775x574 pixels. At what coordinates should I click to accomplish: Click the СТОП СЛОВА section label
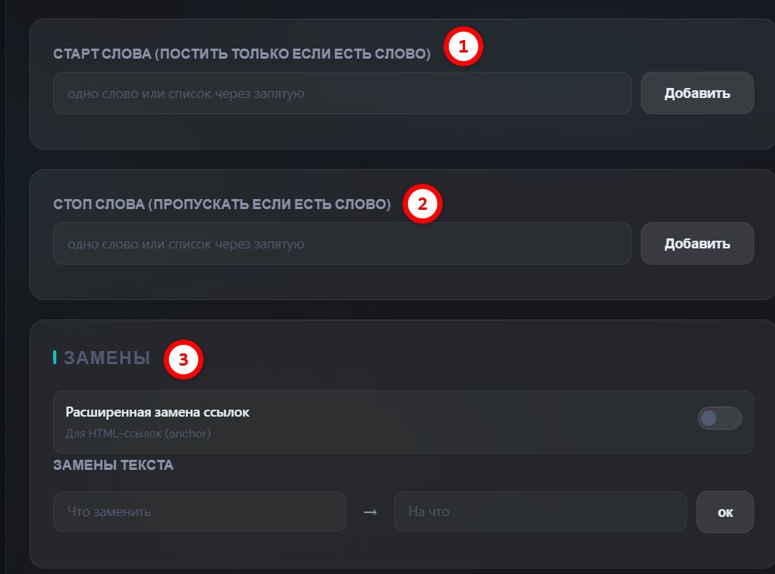(222, 204)
